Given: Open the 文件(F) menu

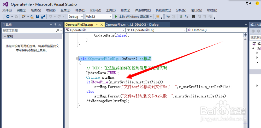Looking at the screenshot, I should [x=7, y=10].
